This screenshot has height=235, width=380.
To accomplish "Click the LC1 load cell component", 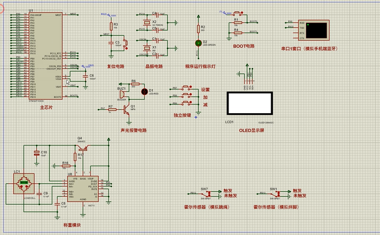I will 24,183.
